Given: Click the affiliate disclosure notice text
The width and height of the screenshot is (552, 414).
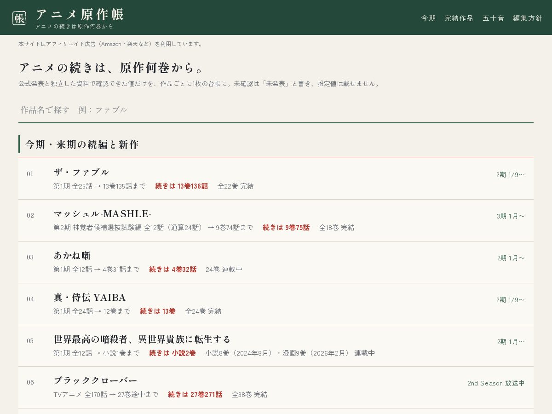Looking at the screenshot, I should (110, 44).
